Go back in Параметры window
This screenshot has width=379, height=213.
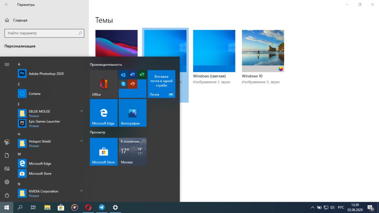pos(7,5)
